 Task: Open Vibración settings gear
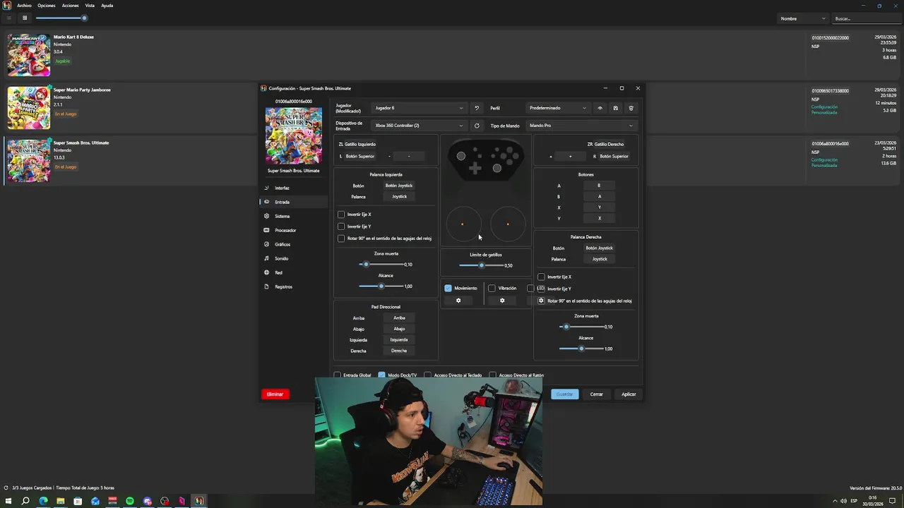(x=502, y=301)
